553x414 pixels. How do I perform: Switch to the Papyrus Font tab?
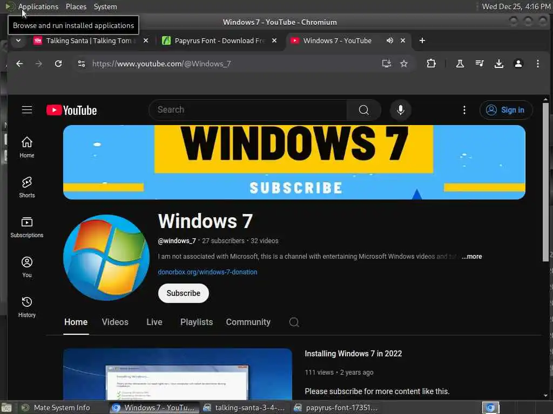[x=217, y=40]
